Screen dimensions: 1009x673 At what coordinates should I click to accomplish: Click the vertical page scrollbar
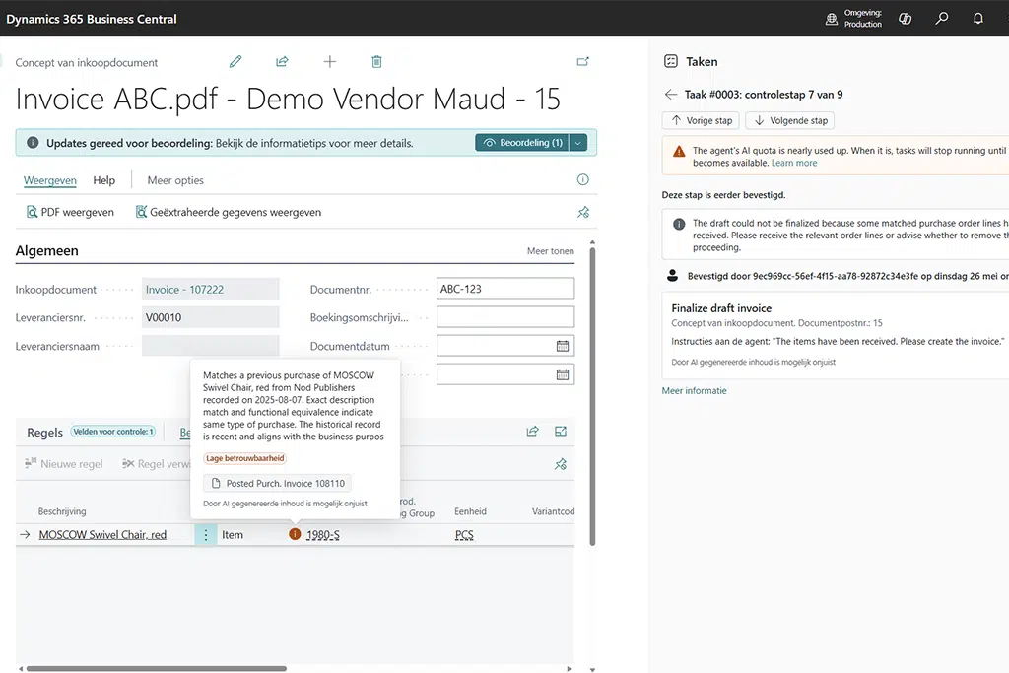[x=592, y=396]
